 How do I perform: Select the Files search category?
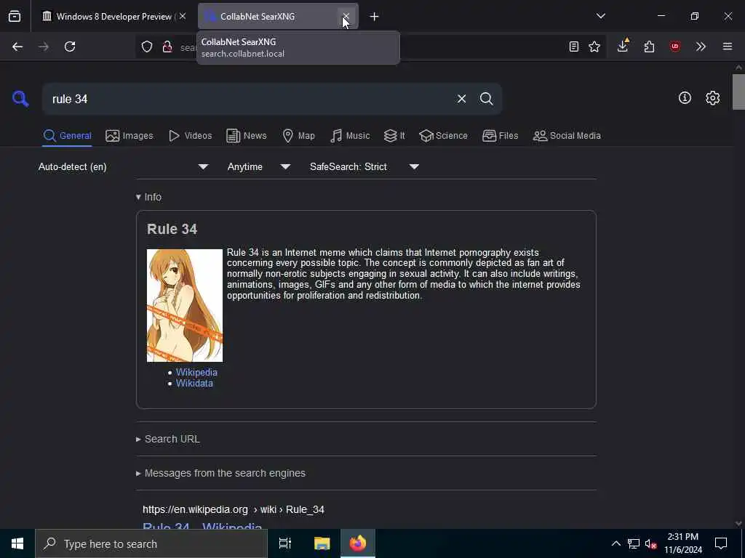[500, 136]
